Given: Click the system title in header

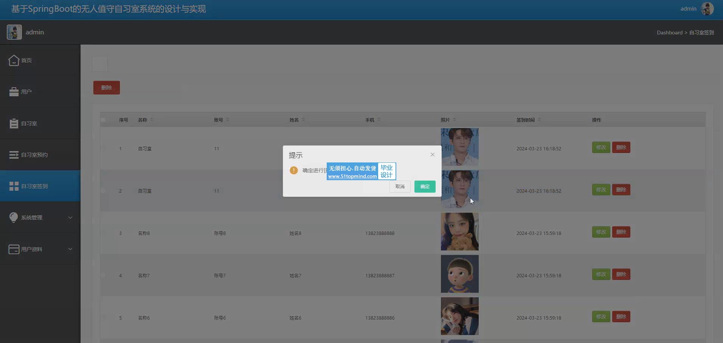Looking at the screenshot, I should coord(109,9).
